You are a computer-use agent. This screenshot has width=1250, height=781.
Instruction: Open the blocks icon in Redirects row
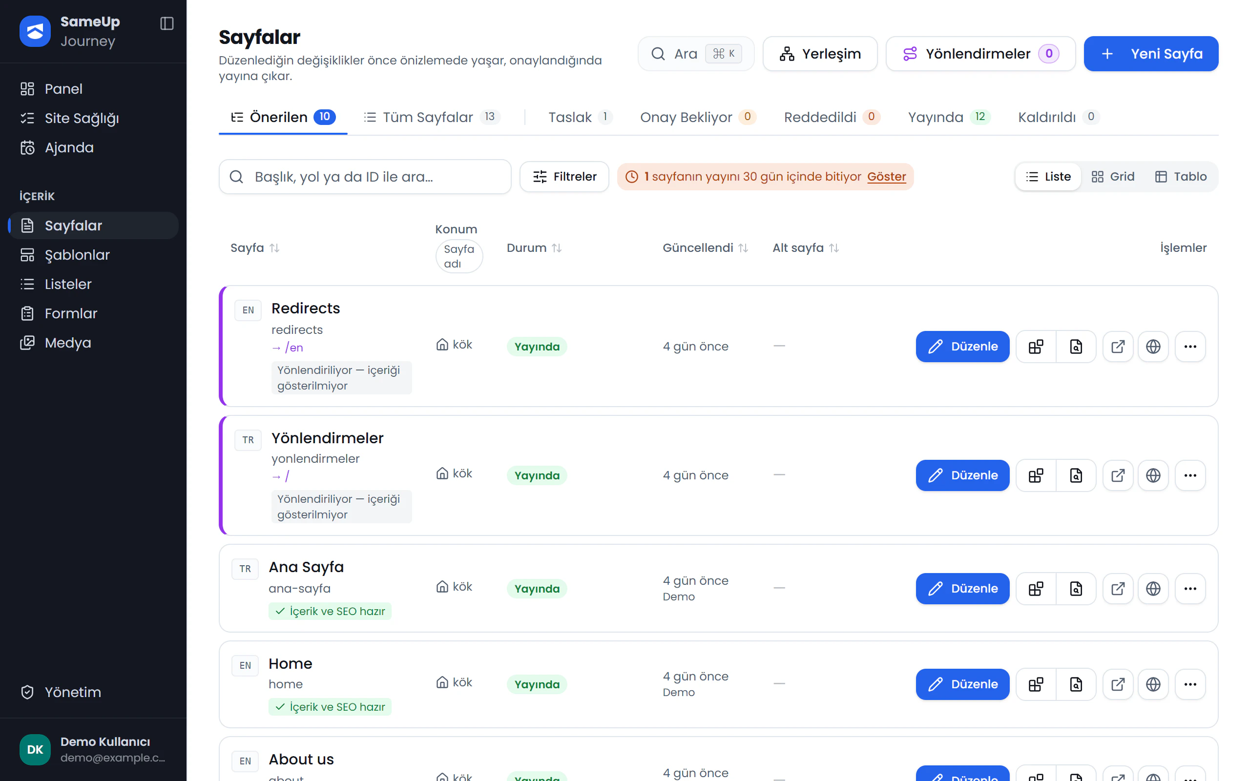click(x=1036, y=347)
